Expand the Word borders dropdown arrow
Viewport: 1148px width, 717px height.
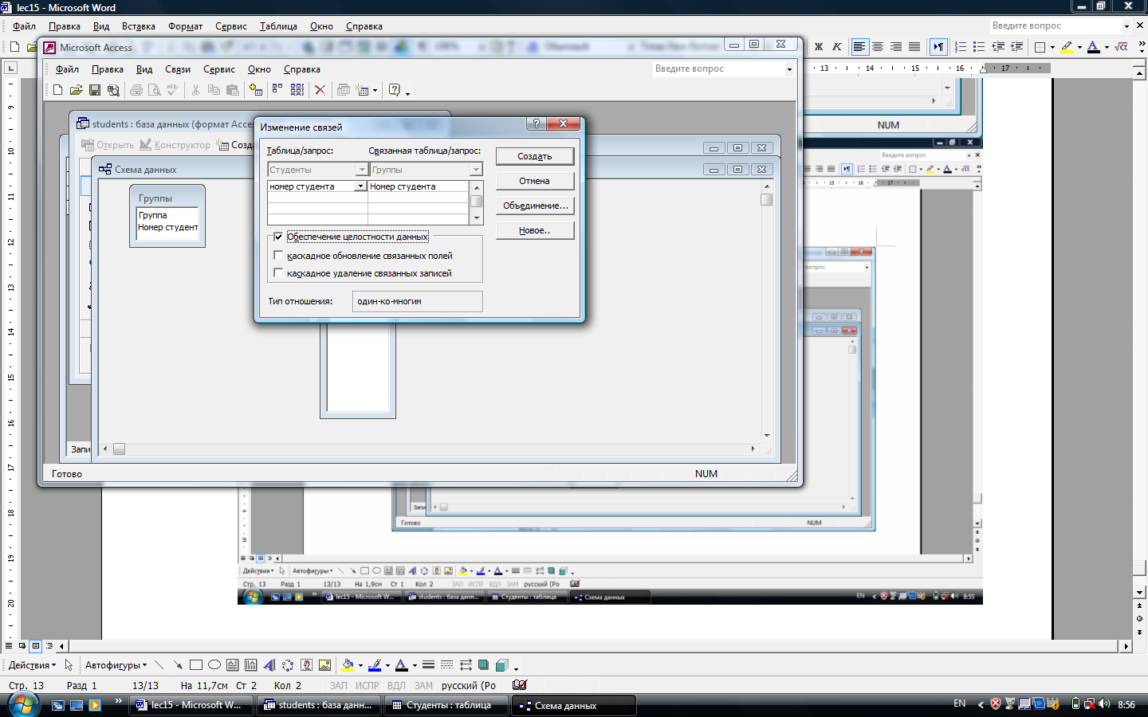click(x=1052, y=48)
